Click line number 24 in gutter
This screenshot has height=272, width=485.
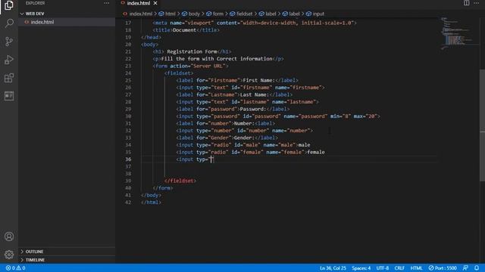click(128, 73)
